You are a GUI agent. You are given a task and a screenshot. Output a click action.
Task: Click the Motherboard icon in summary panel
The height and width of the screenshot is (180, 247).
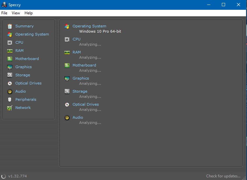(67, 65)
